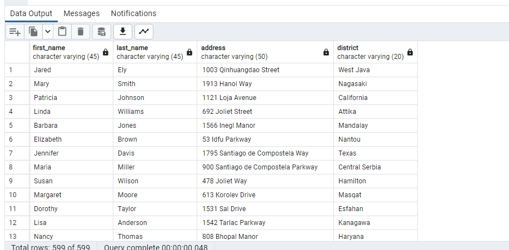Click the Central Serbia cell
The image size is (509, 250).
coord(376,167)
